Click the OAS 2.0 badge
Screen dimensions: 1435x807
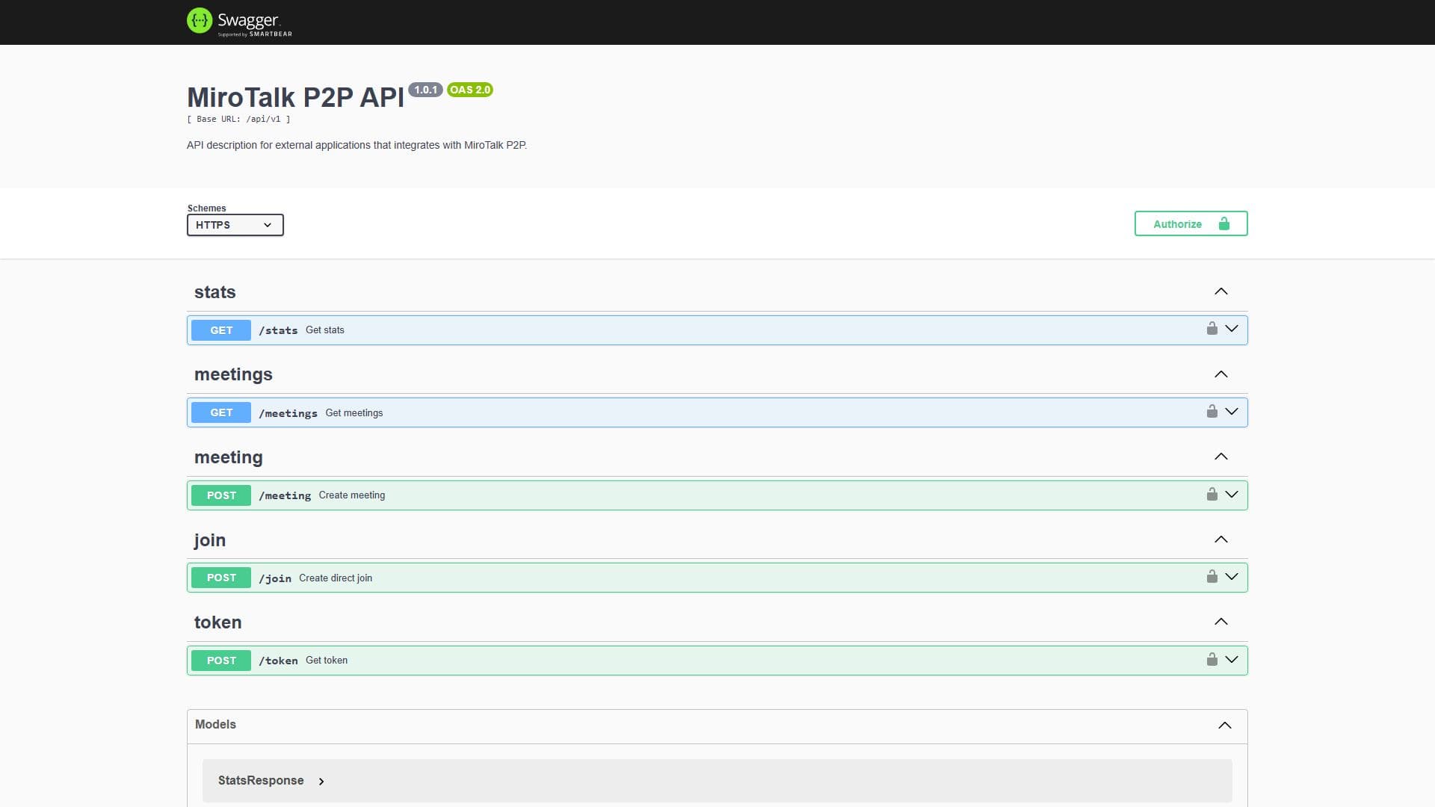coord(470,90)
